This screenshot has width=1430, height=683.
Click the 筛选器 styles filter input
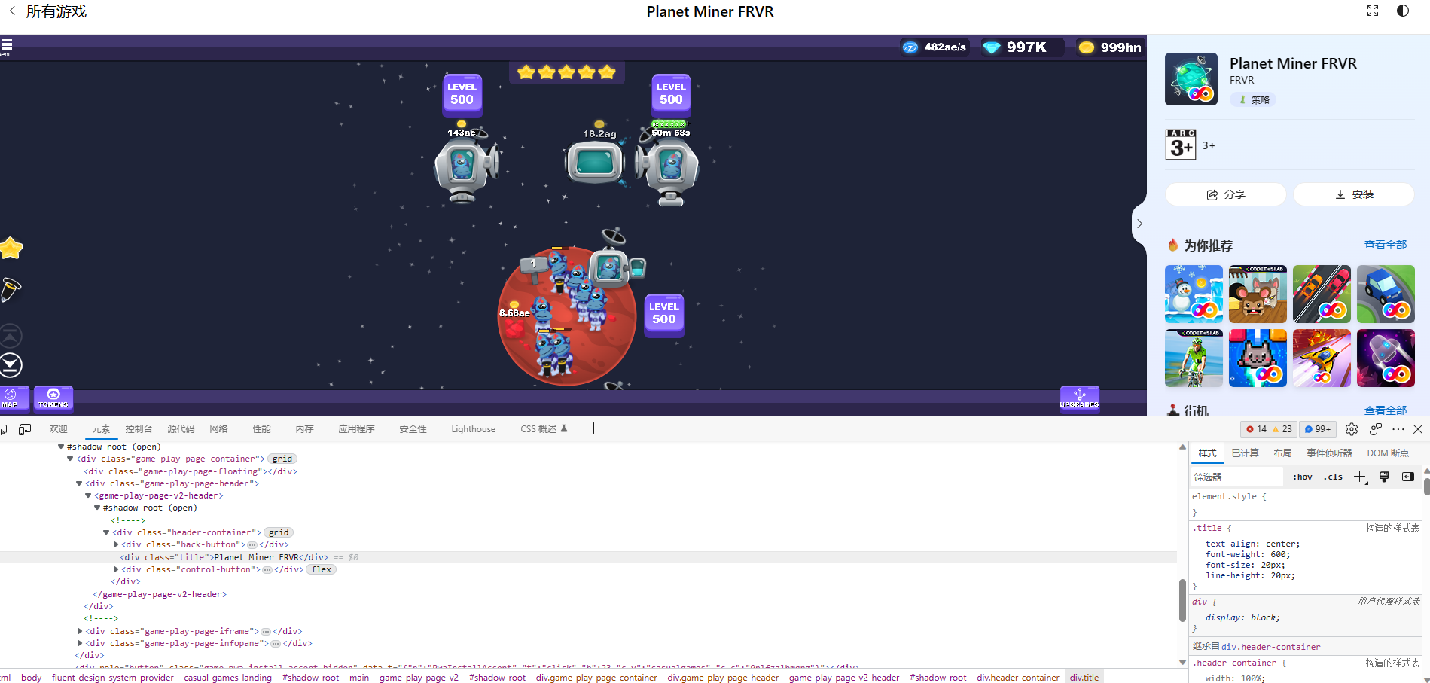click(x=1236, y=477)
